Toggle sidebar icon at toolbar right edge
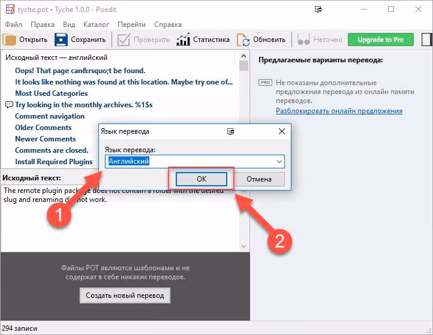The image size is (433, 335). click(427, 40)
